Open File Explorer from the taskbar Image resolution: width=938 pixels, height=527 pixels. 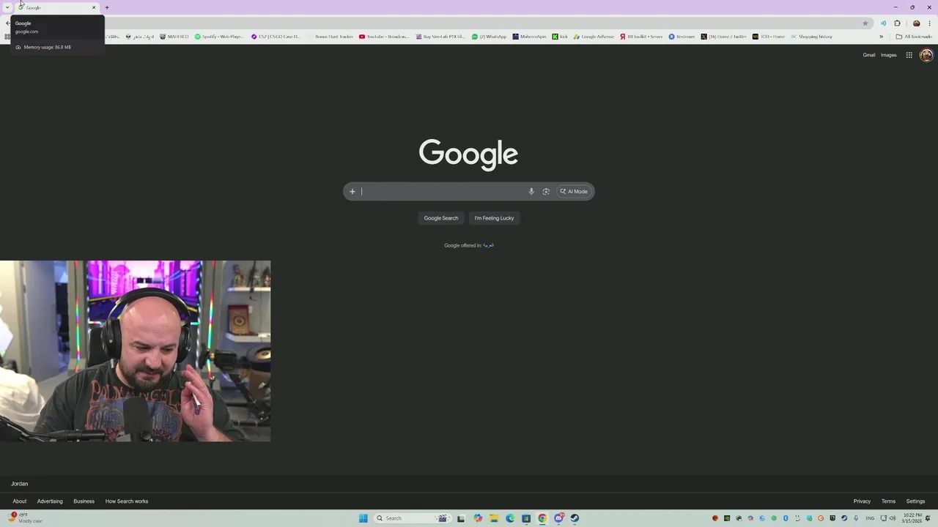[494, 518]
